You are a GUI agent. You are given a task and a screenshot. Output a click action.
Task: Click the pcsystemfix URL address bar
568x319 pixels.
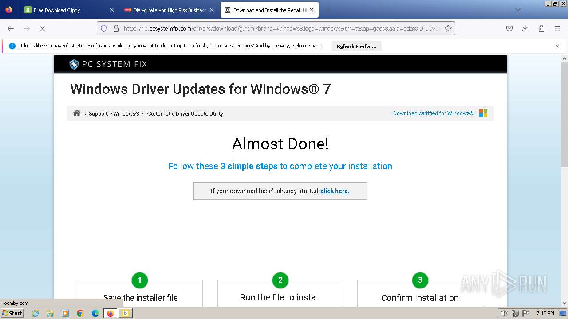(282, 28)
